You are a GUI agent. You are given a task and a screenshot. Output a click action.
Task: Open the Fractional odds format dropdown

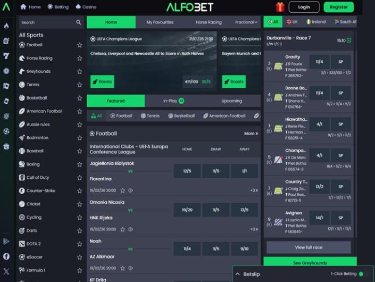click(246, 22)
